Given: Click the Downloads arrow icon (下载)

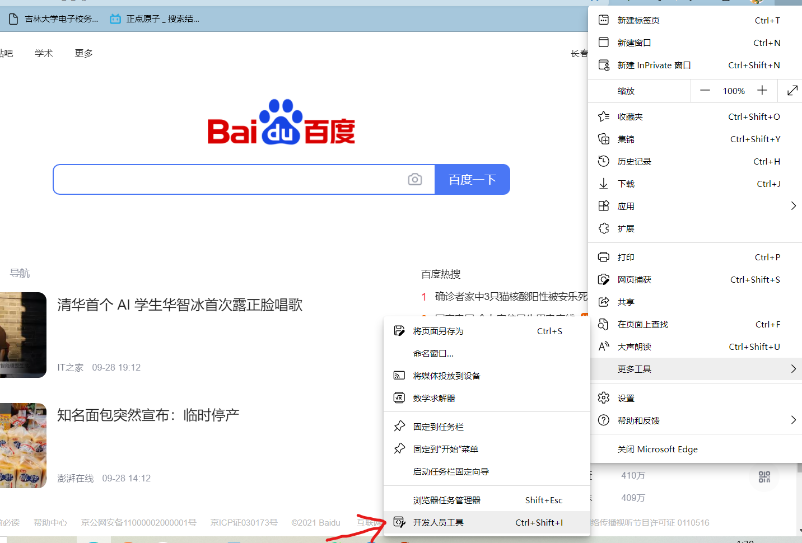Looking at the screenshot, I should (x=604, y=184).
